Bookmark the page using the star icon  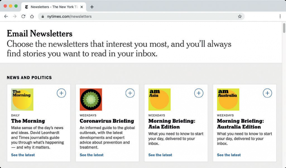point(240,17)
